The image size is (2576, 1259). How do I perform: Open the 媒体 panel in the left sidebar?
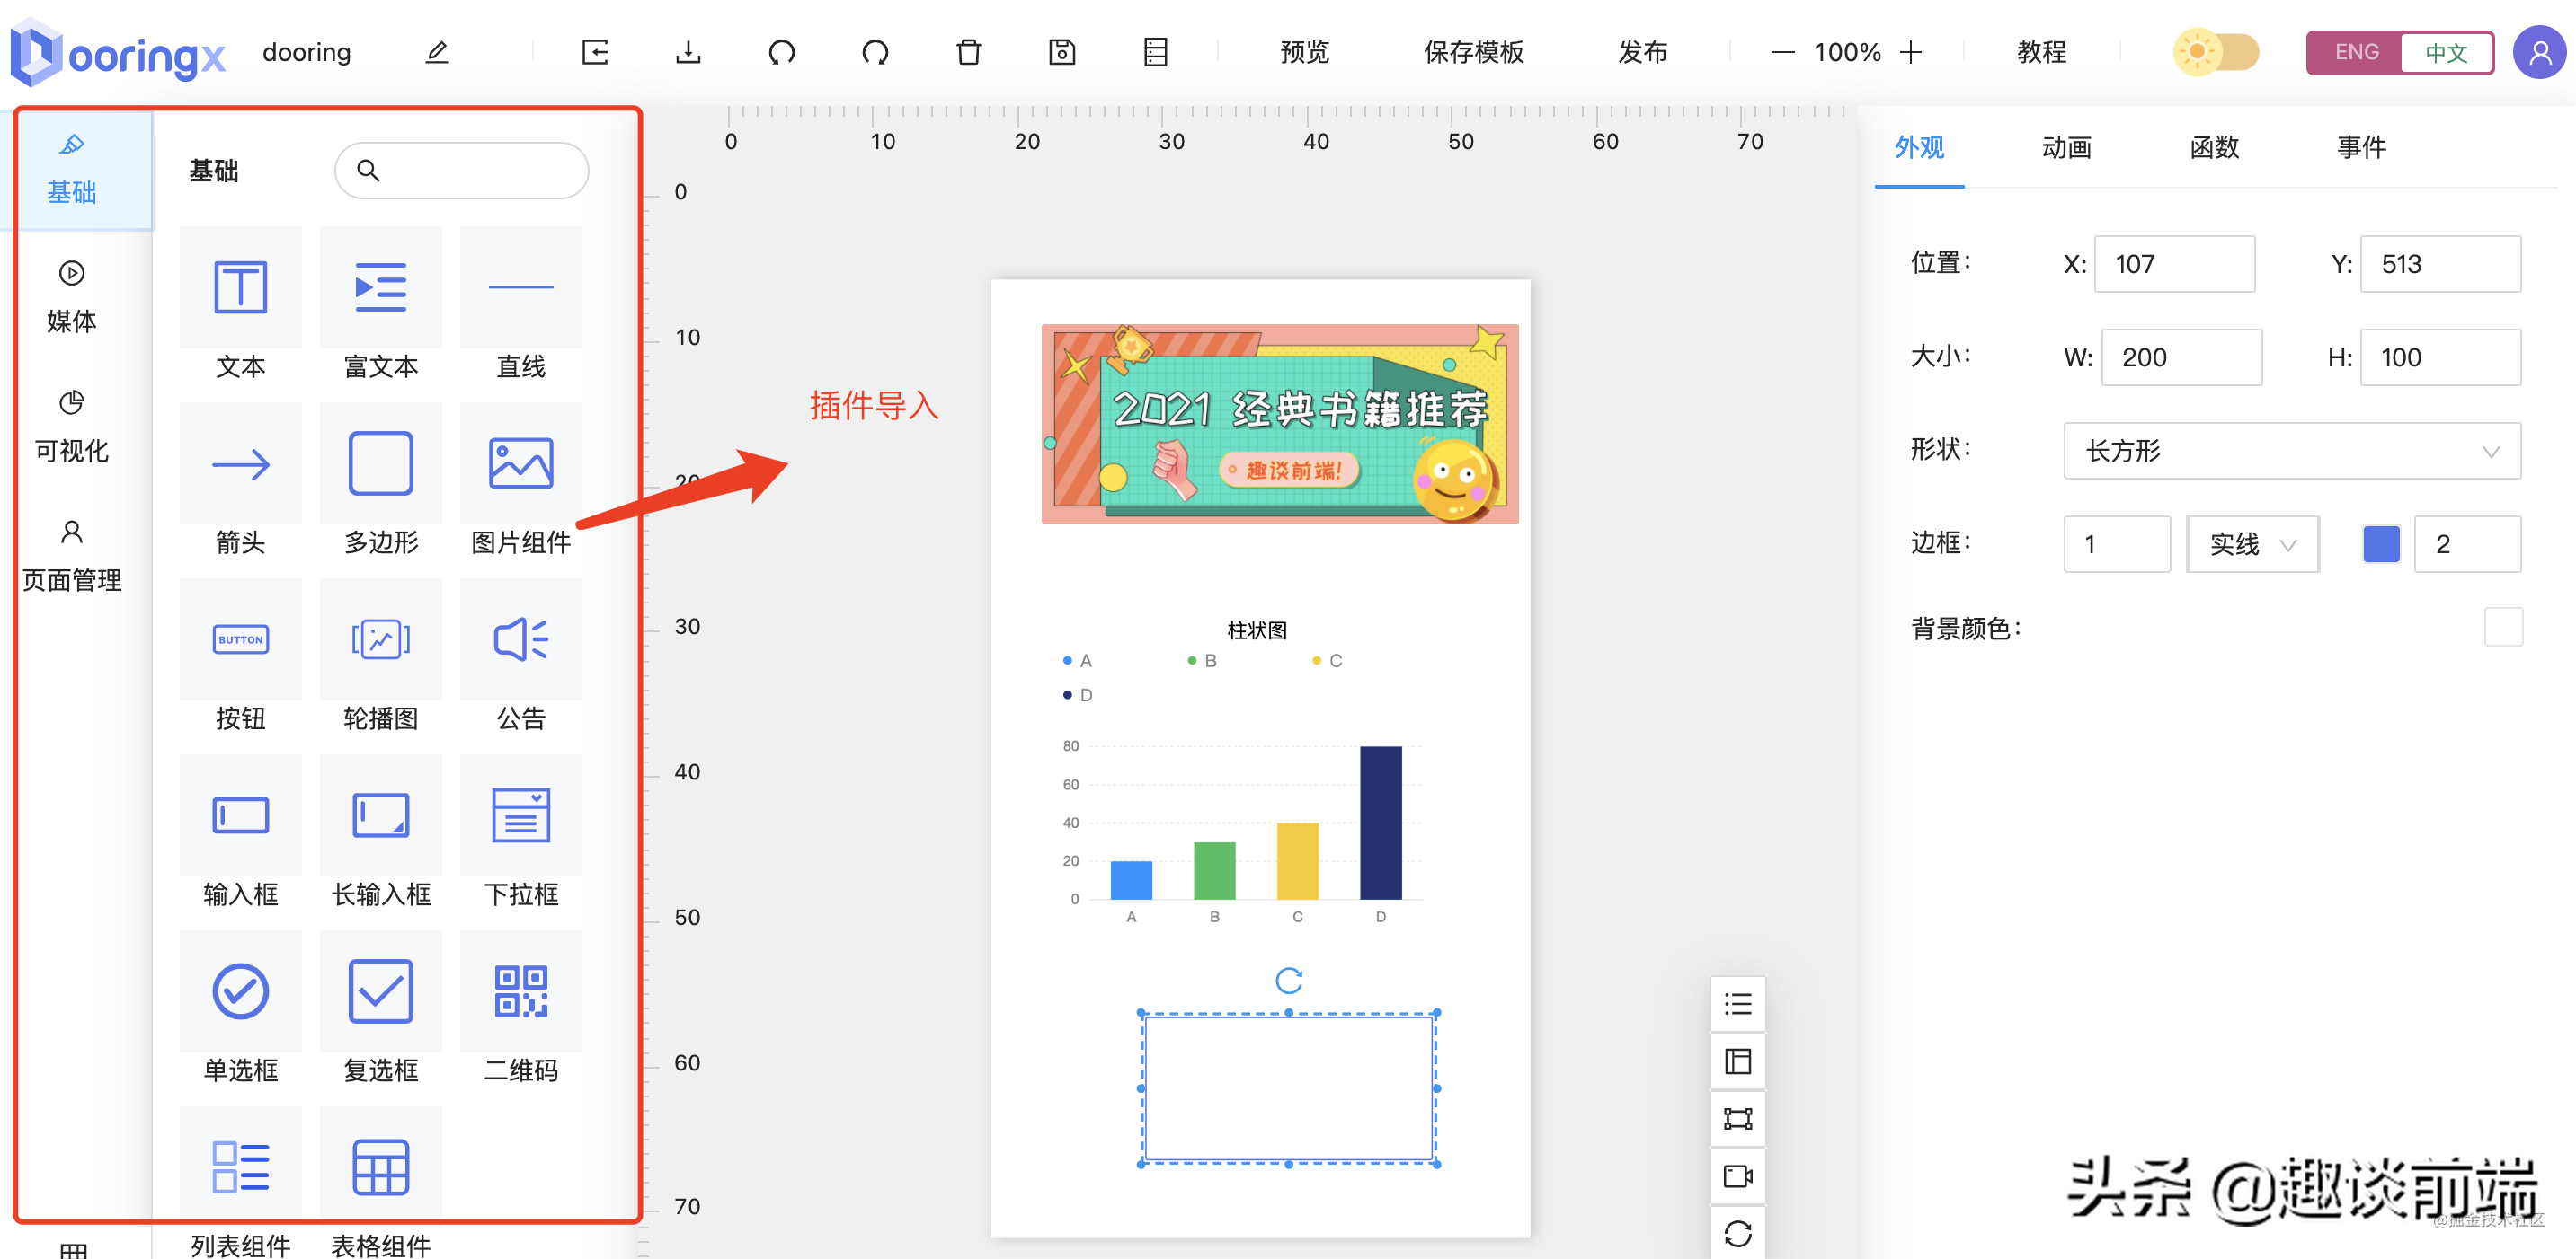tap(70, 295)
